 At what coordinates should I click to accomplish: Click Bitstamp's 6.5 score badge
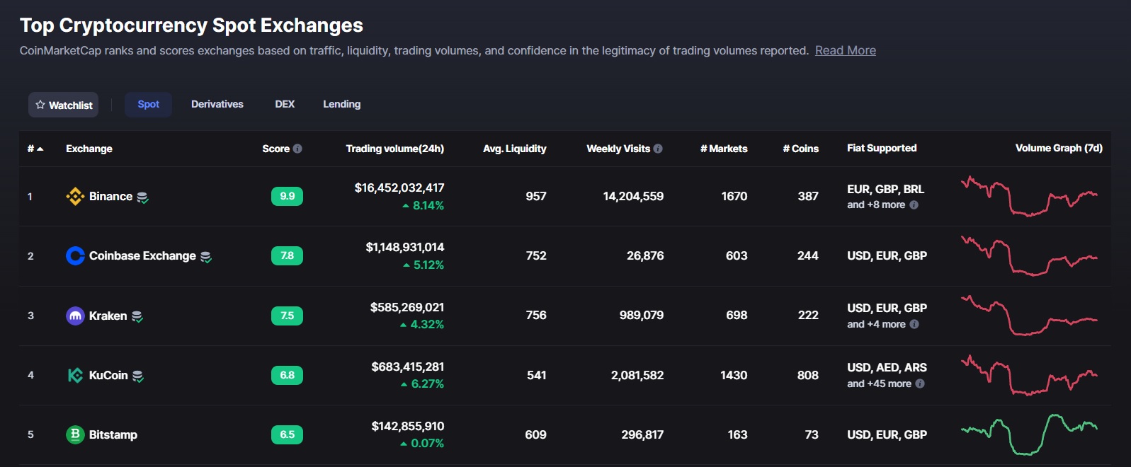(x=287, y=434)
